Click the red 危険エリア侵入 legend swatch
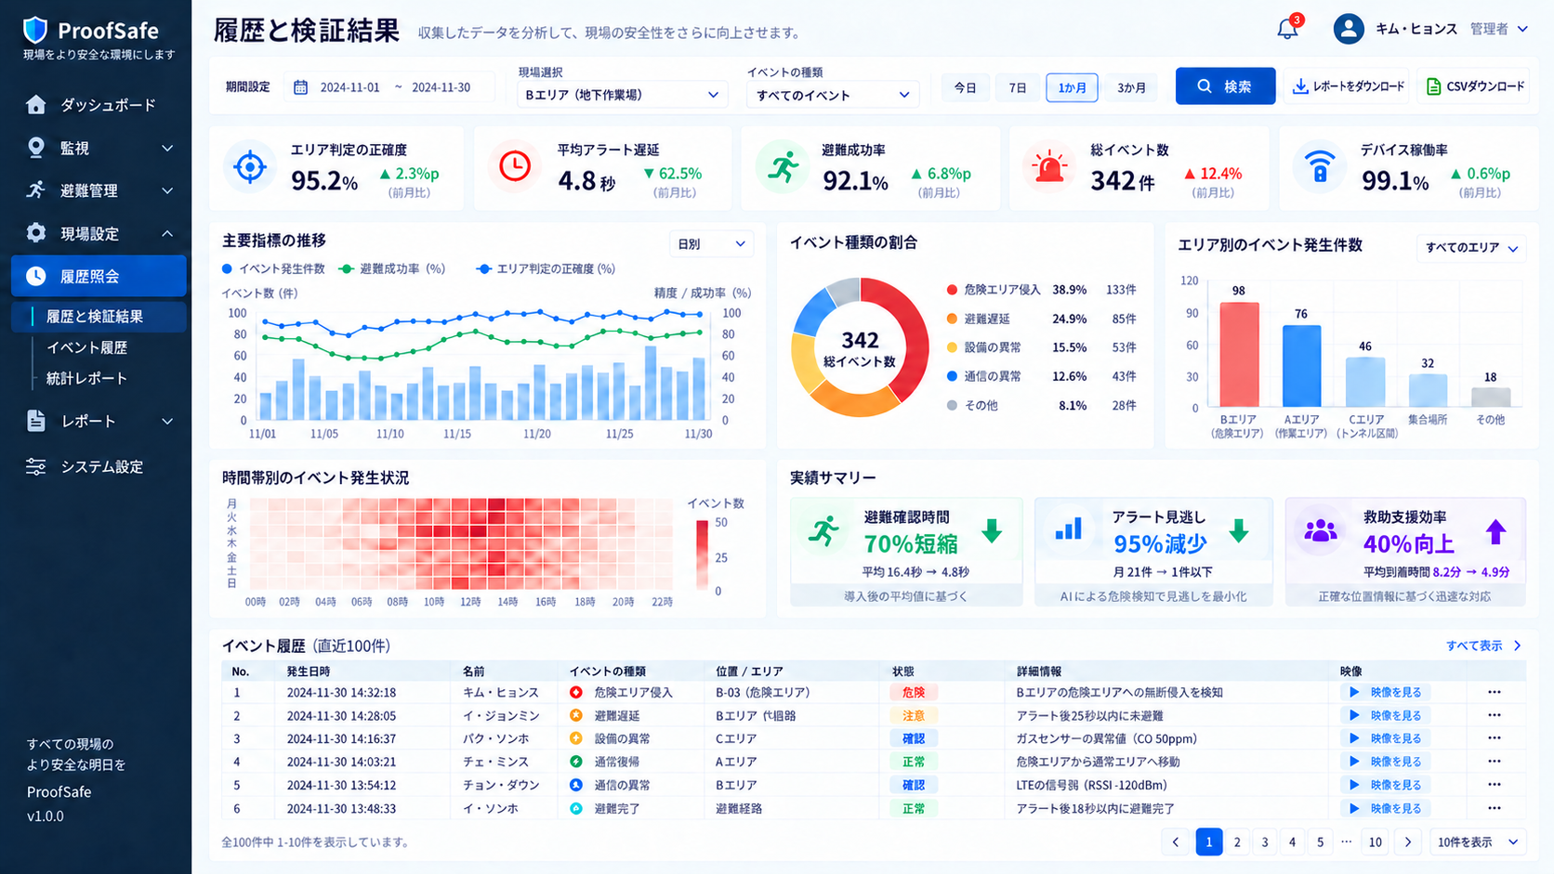 [952, 290]
